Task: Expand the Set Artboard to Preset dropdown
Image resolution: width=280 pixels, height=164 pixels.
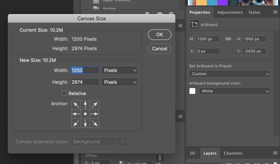Action: [229, 74]
